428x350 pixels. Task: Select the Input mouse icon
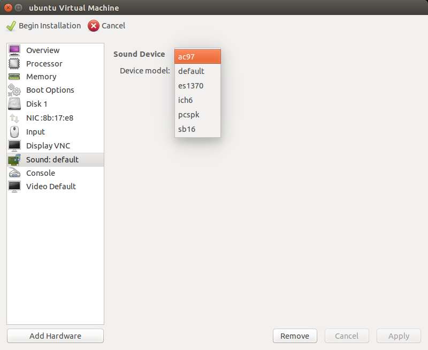pos(16,131)
